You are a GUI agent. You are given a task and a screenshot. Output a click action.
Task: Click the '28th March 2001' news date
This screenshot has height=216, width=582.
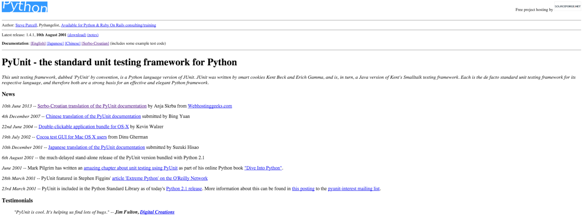point(19,178)
